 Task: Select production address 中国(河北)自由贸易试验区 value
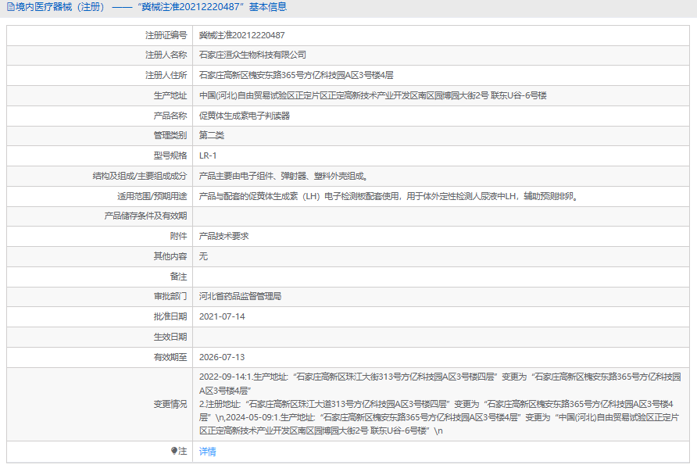(373, 95)
